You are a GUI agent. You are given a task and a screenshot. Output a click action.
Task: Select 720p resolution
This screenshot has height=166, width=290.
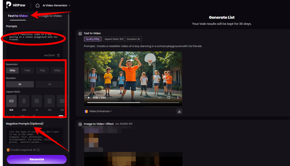coord(42,70)
